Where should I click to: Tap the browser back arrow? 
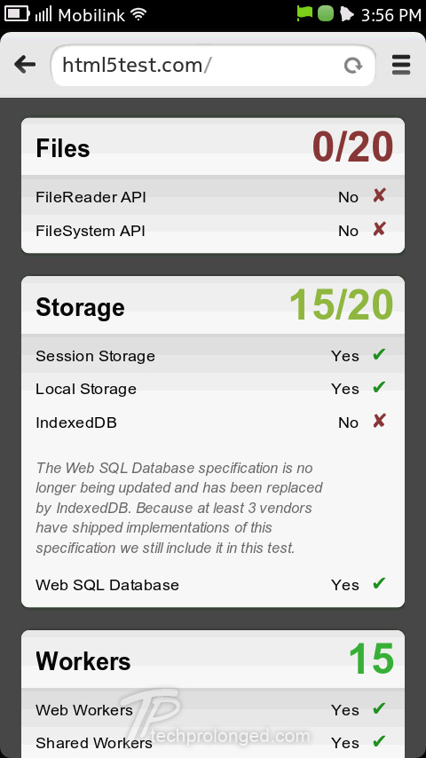point(25,64)
